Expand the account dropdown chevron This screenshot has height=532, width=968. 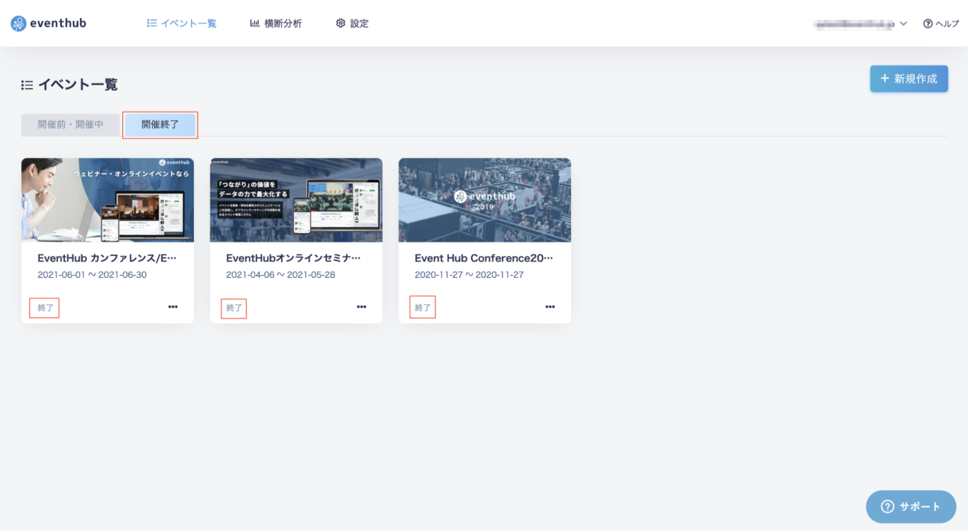click(904, 24)
